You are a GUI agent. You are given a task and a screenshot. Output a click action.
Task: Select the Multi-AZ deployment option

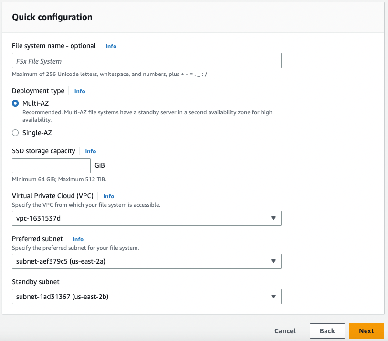pos(15,103)
